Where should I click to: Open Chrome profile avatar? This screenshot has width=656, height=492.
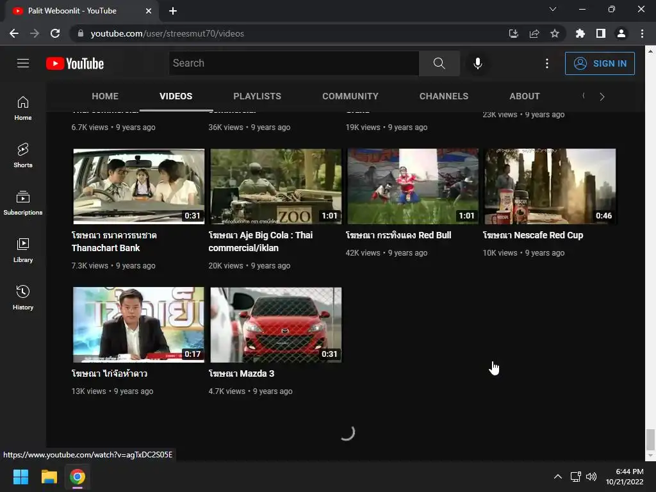(621, 33)
